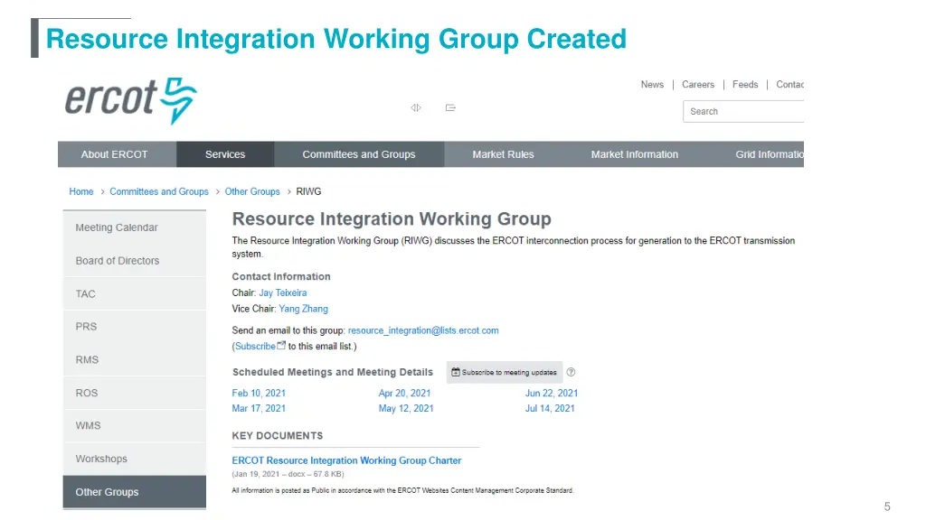926x520 pixels.
Task: Click Subscribe to meeting updates button
Action: pos(505,372)
